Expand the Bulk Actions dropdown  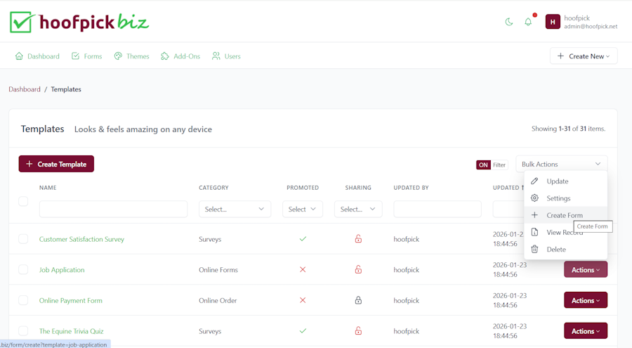tap(562, 164)
